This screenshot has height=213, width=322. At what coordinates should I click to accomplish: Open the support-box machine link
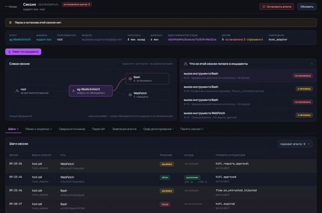44,40
